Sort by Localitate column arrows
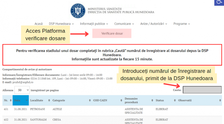Image resolution: width=224 pixels, height=124 pixels. click(49, 100)
